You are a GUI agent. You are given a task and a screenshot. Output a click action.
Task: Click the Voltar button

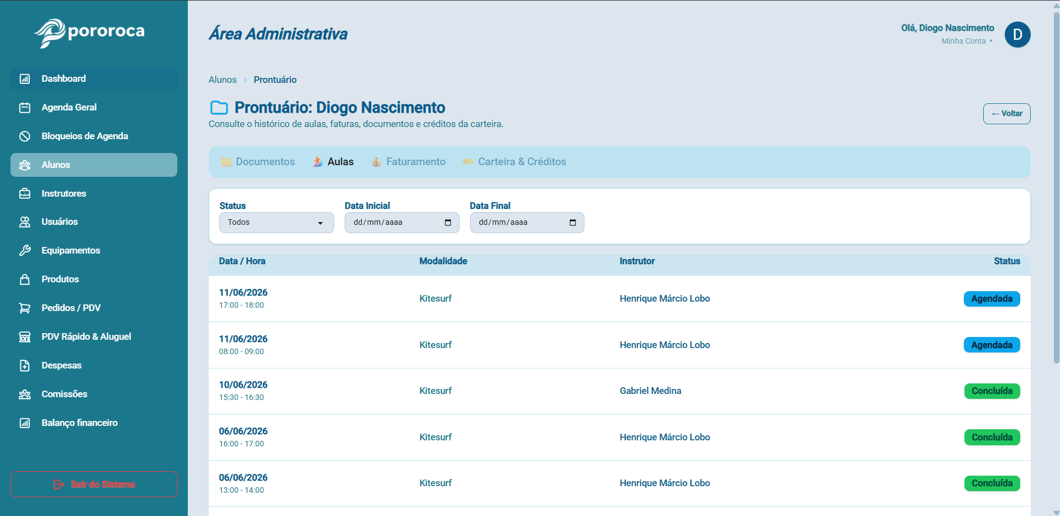click(1006, 114)
